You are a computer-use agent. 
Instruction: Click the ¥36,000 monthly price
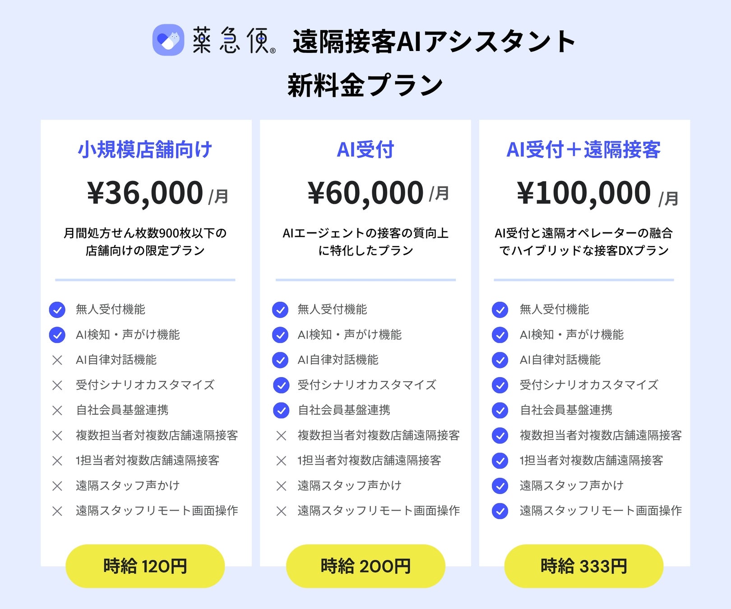pyautogui.click(x=145, y=193)
